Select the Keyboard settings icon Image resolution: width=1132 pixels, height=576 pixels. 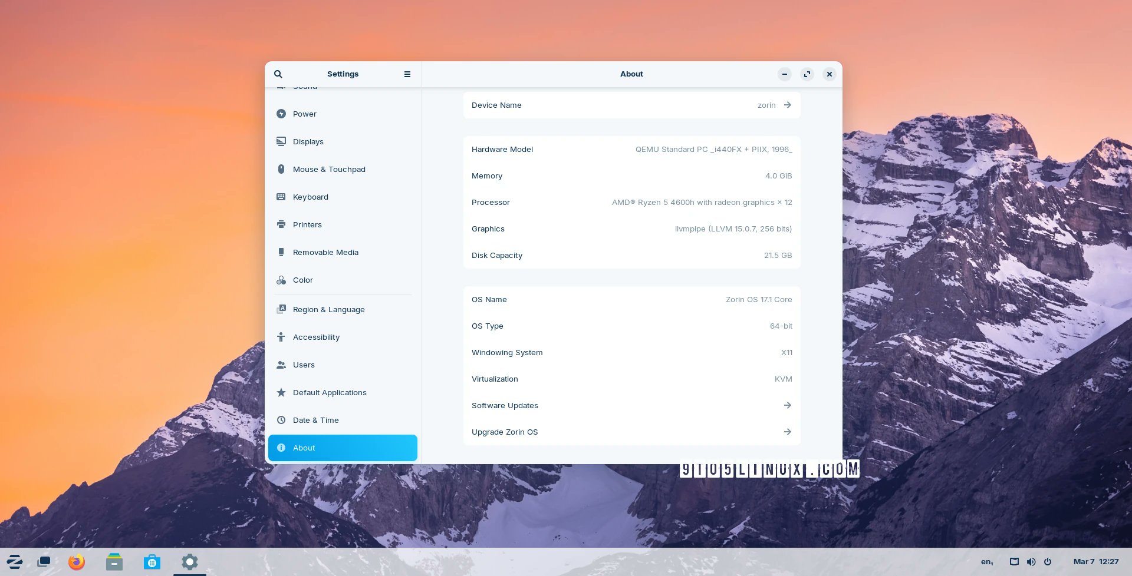click(x=281, y=197)
